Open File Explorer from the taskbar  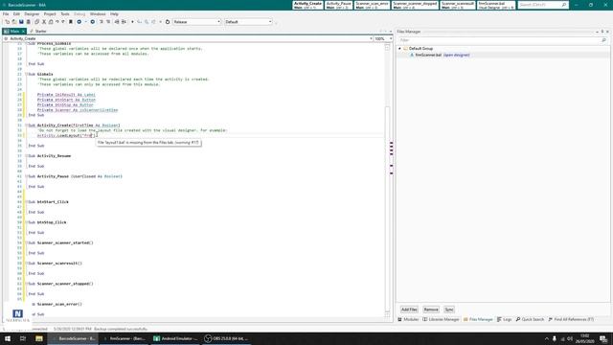(38, 338)
